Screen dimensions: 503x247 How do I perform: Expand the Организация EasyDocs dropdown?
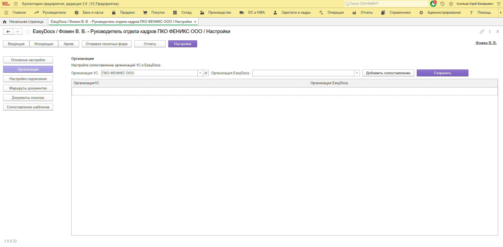tap(357, 73)
